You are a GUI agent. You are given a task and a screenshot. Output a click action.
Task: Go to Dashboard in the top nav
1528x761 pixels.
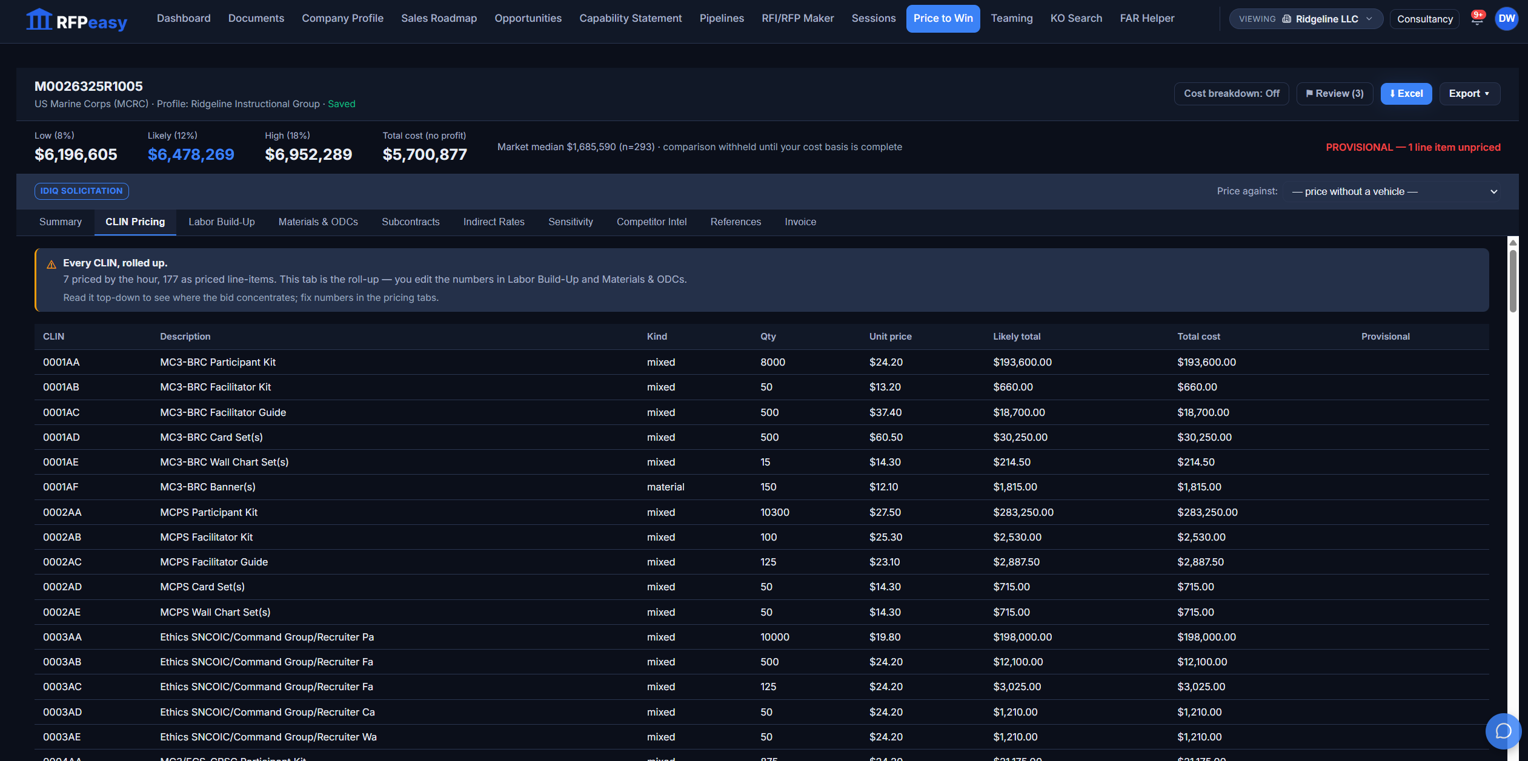[x=184, y=19]
